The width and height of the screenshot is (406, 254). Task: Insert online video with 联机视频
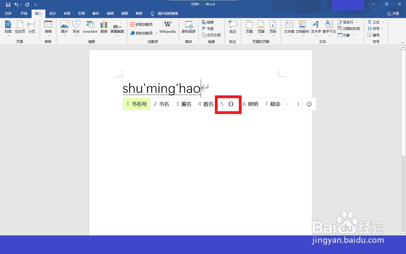click(189, 27)
